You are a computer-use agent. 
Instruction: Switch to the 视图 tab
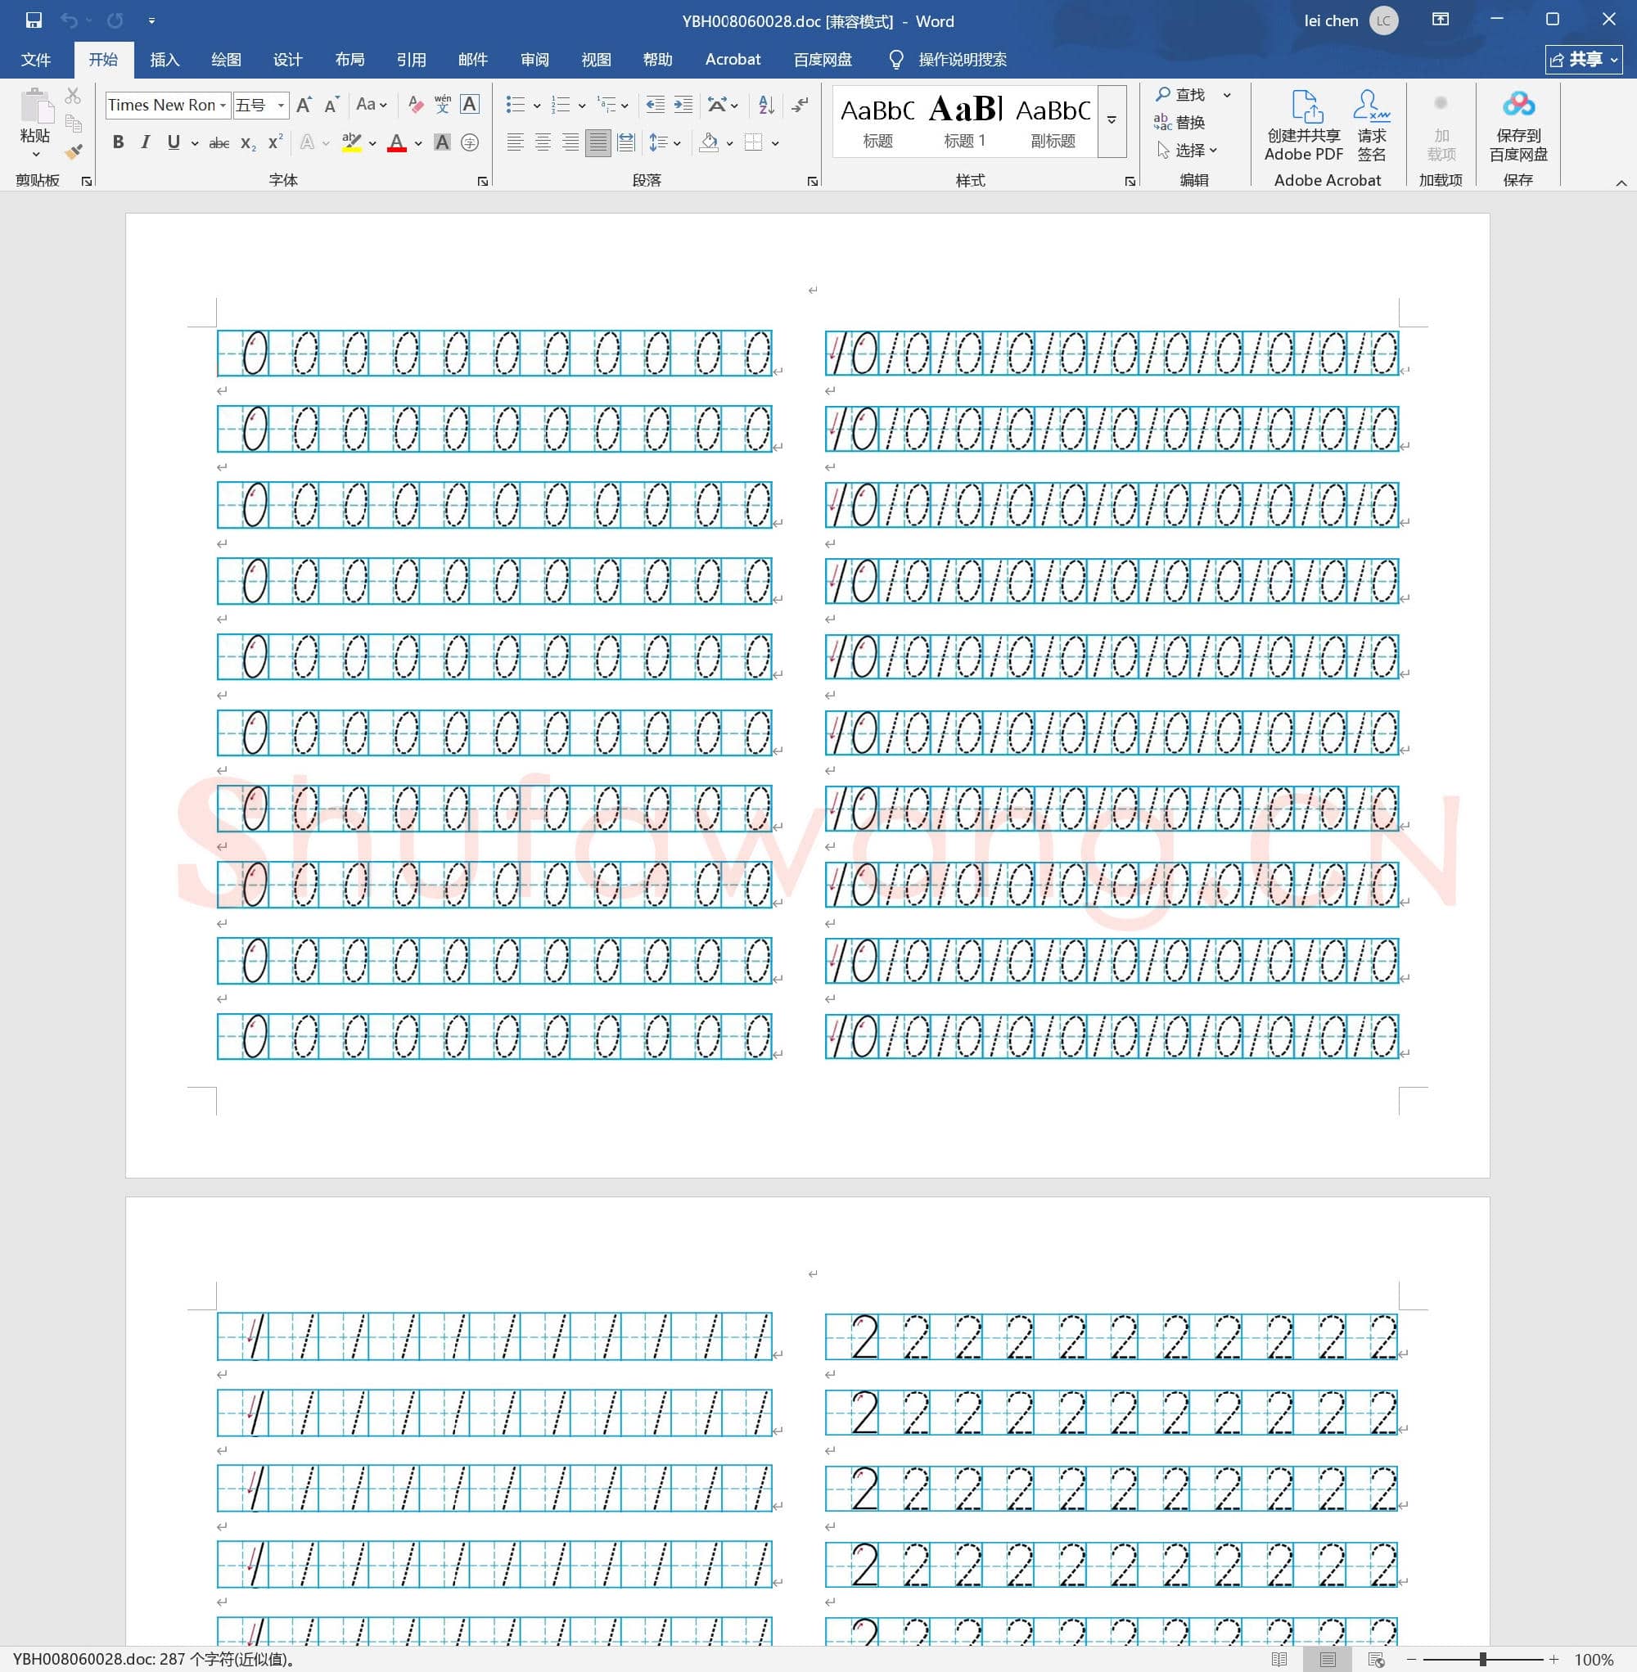coord(596,59)
